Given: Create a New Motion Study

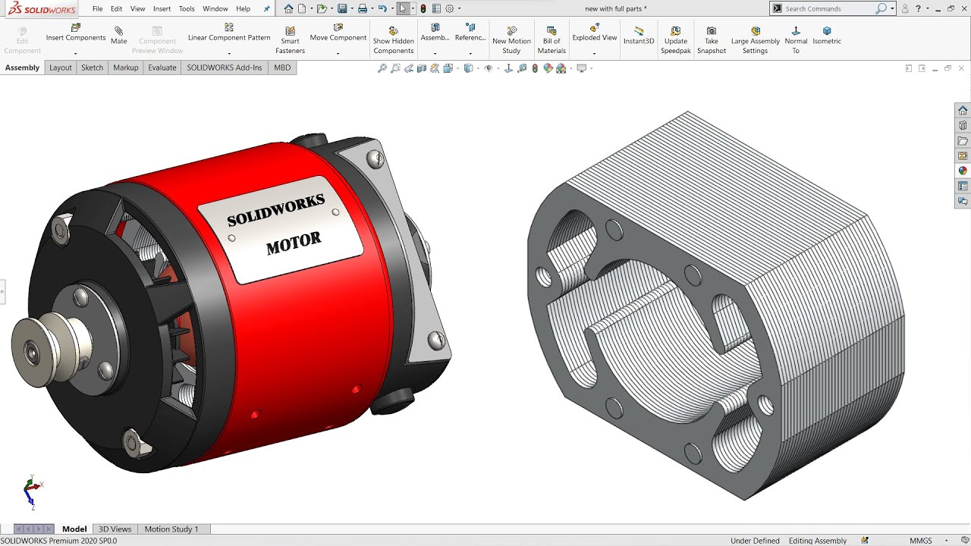Looking at the screenshot, I should click(x=511, y=40).
